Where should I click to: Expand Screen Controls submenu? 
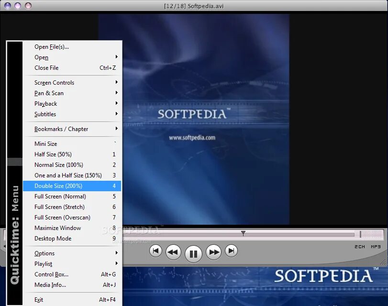[x=72, y=83]
